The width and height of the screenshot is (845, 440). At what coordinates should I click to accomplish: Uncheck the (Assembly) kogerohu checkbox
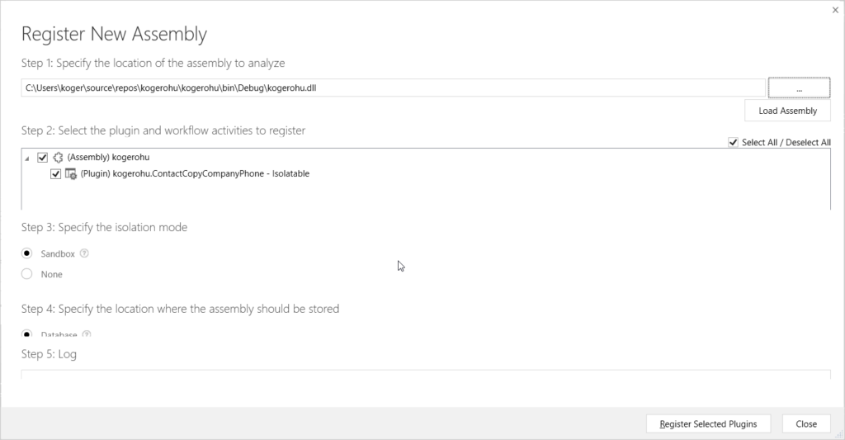pyautogui.click(x=43, y=158)
